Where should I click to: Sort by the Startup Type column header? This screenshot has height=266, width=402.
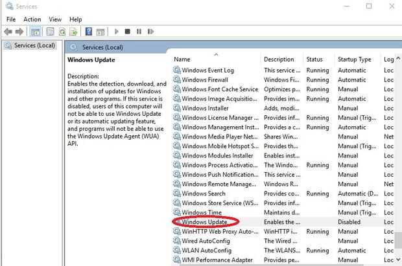[358, 60]
